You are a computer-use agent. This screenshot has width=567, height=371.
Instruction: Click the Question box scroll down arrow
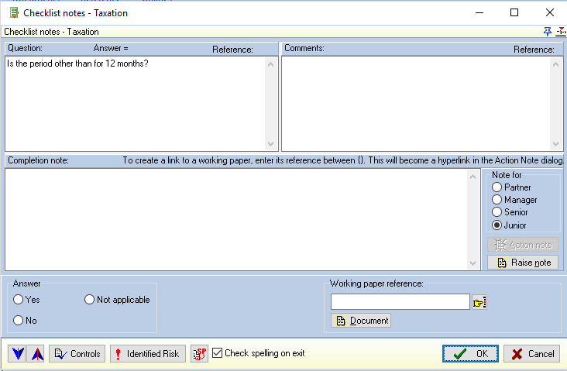pyautogui.click(x=270, y=143)
